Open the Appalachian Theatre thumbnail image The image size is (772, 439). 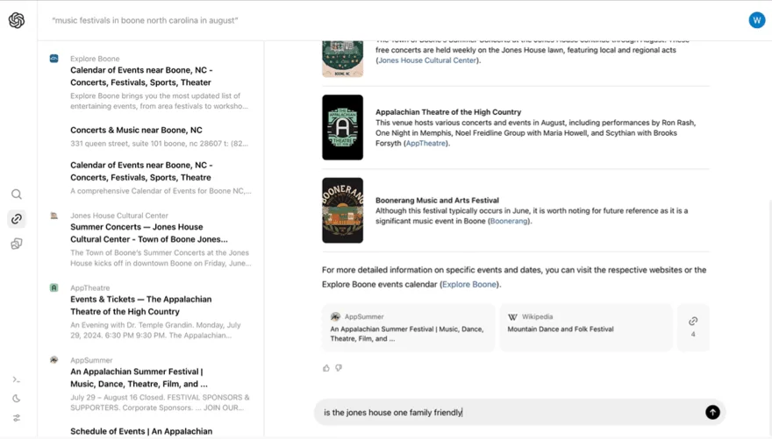(343, 127)
